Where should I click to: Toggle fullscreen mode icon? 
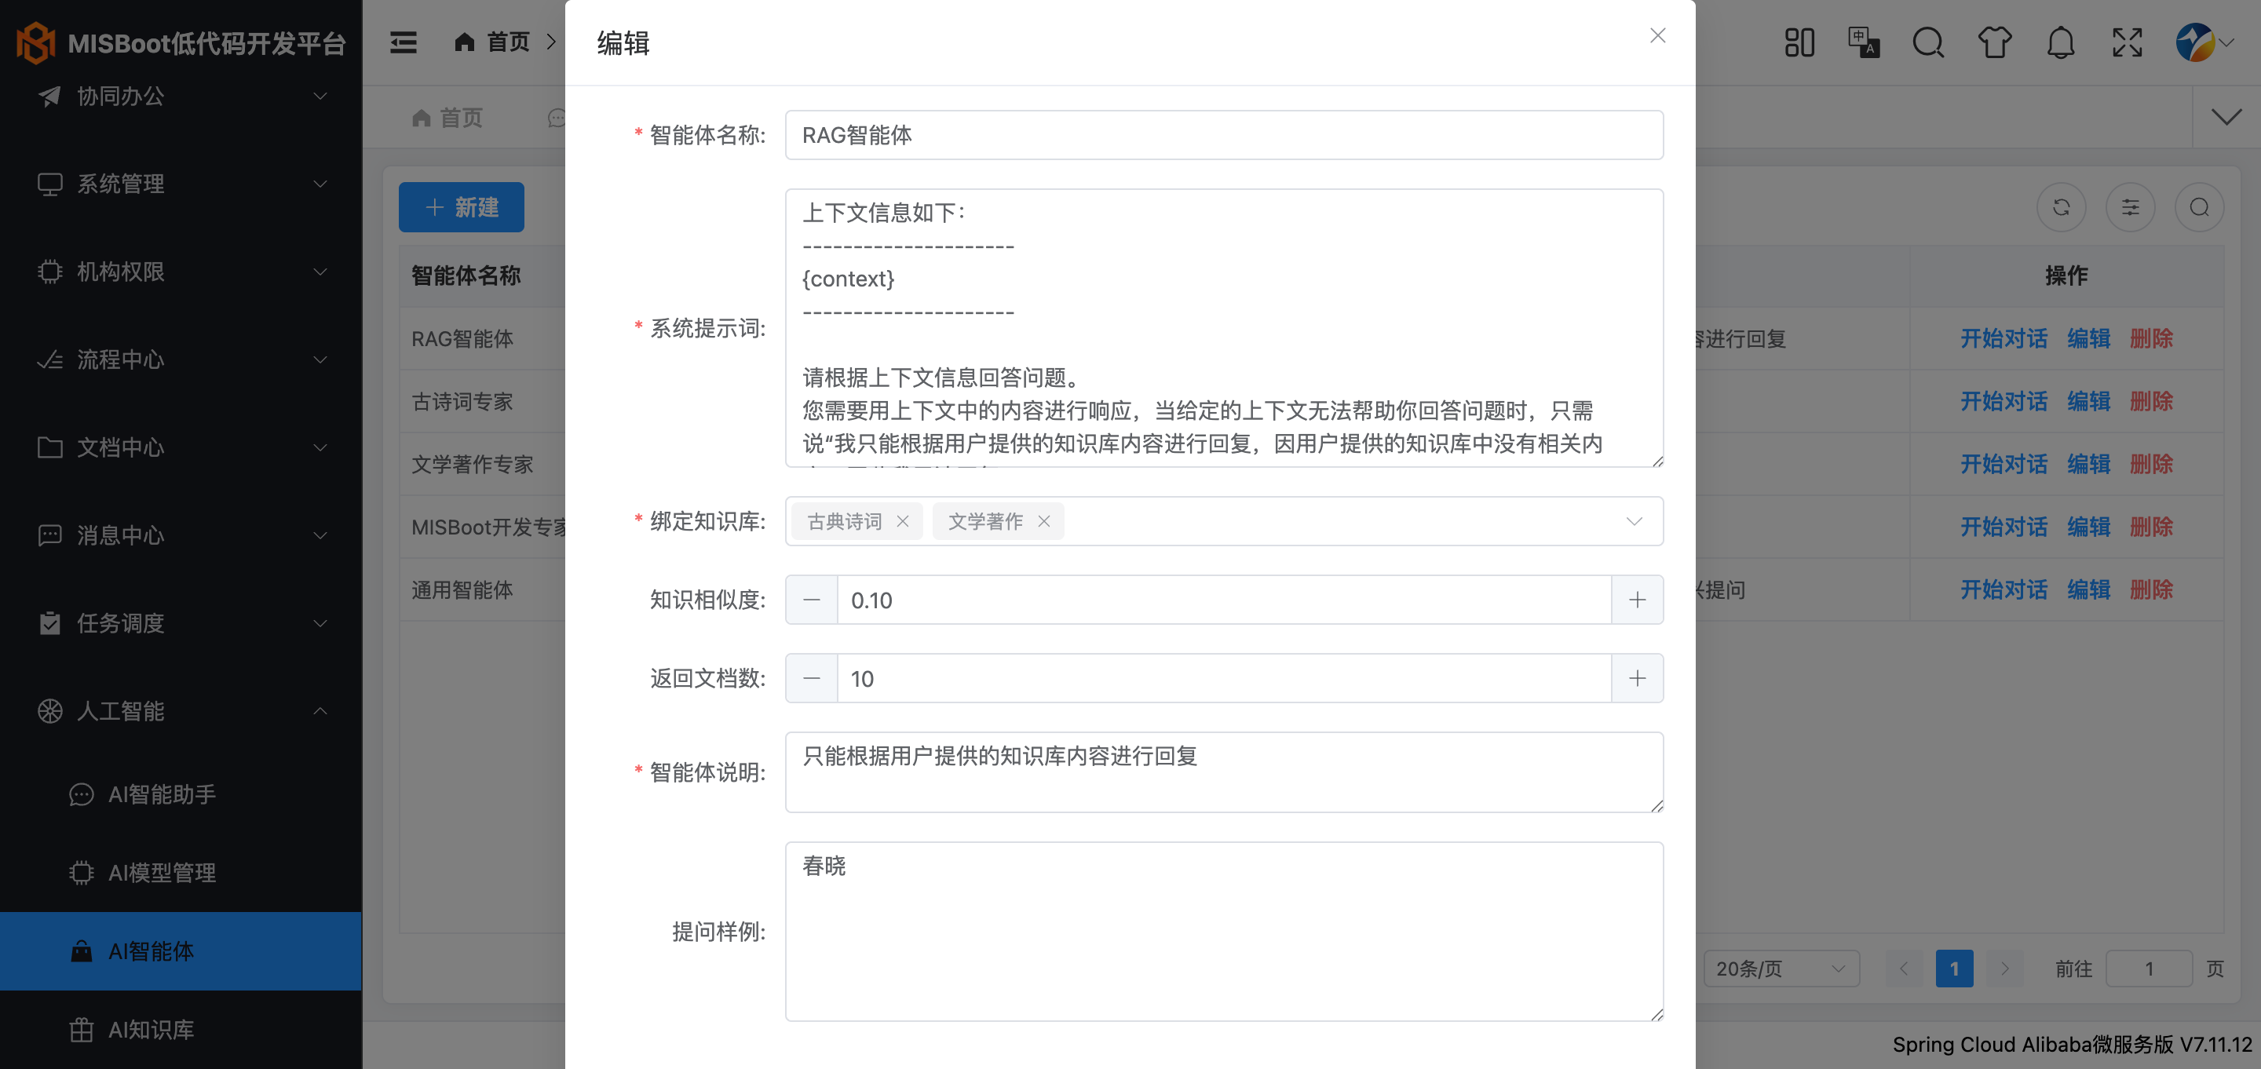pos(2127,42)
